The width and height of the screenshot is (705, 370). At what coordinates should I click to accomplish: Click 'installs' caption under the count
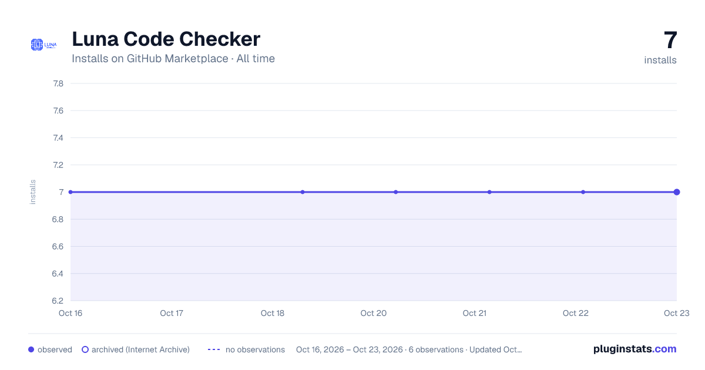tap(660, 60)
